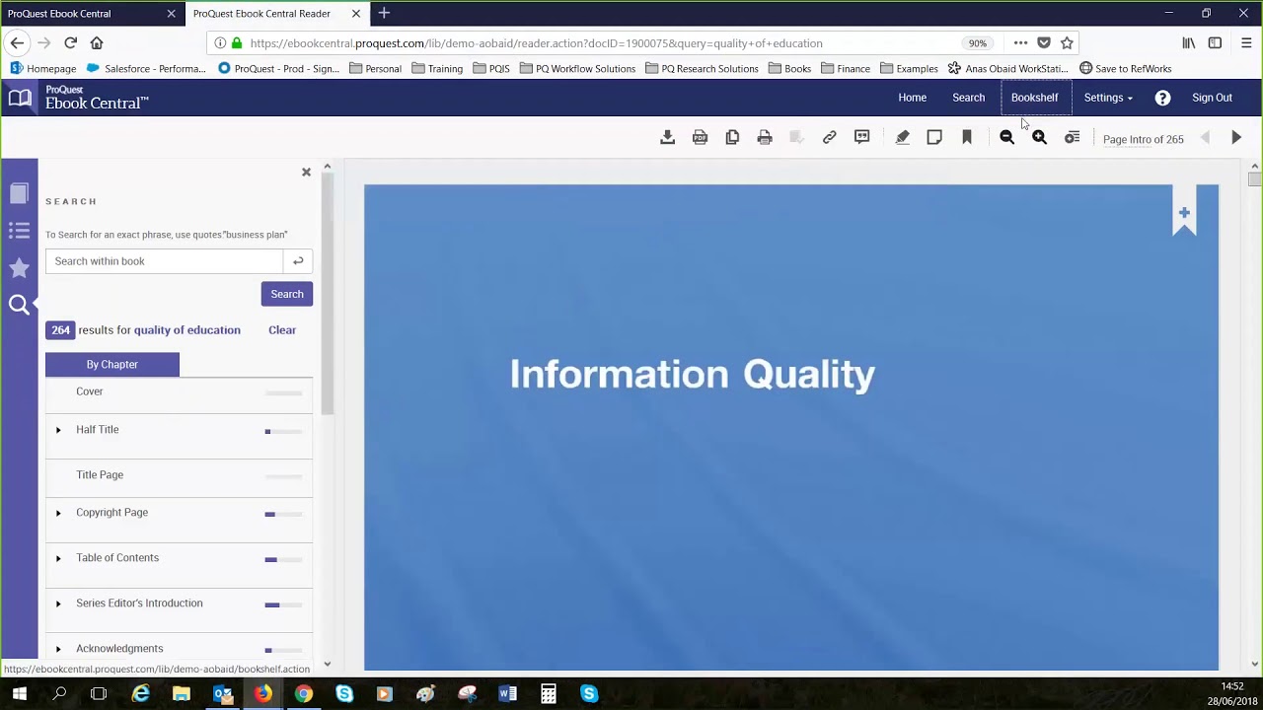The width and height of the screenshot is (1263, 710).
Task: Add bookmark ribbon on page corner
Action: coord(1184,213)
